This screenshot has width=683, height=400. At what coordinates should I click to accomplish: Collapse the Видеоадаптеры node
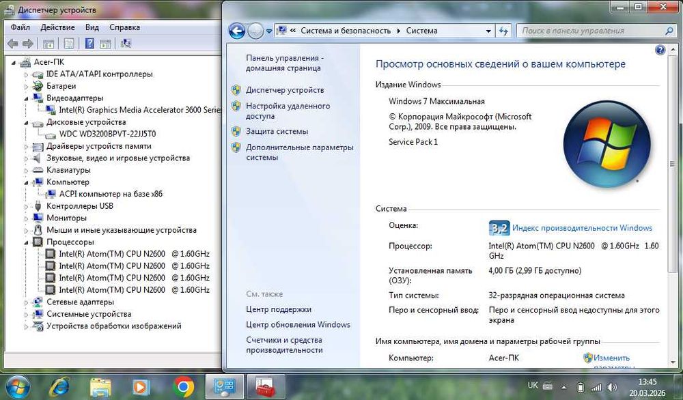pos(26,99)
